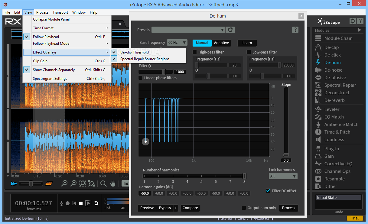Screen dimensions: 368x224
Task: Open De-hum help question mark
Action: 295,30
